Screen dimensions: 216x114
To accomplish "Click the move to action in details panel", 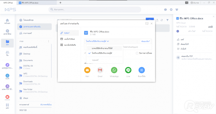I will 182,49.
